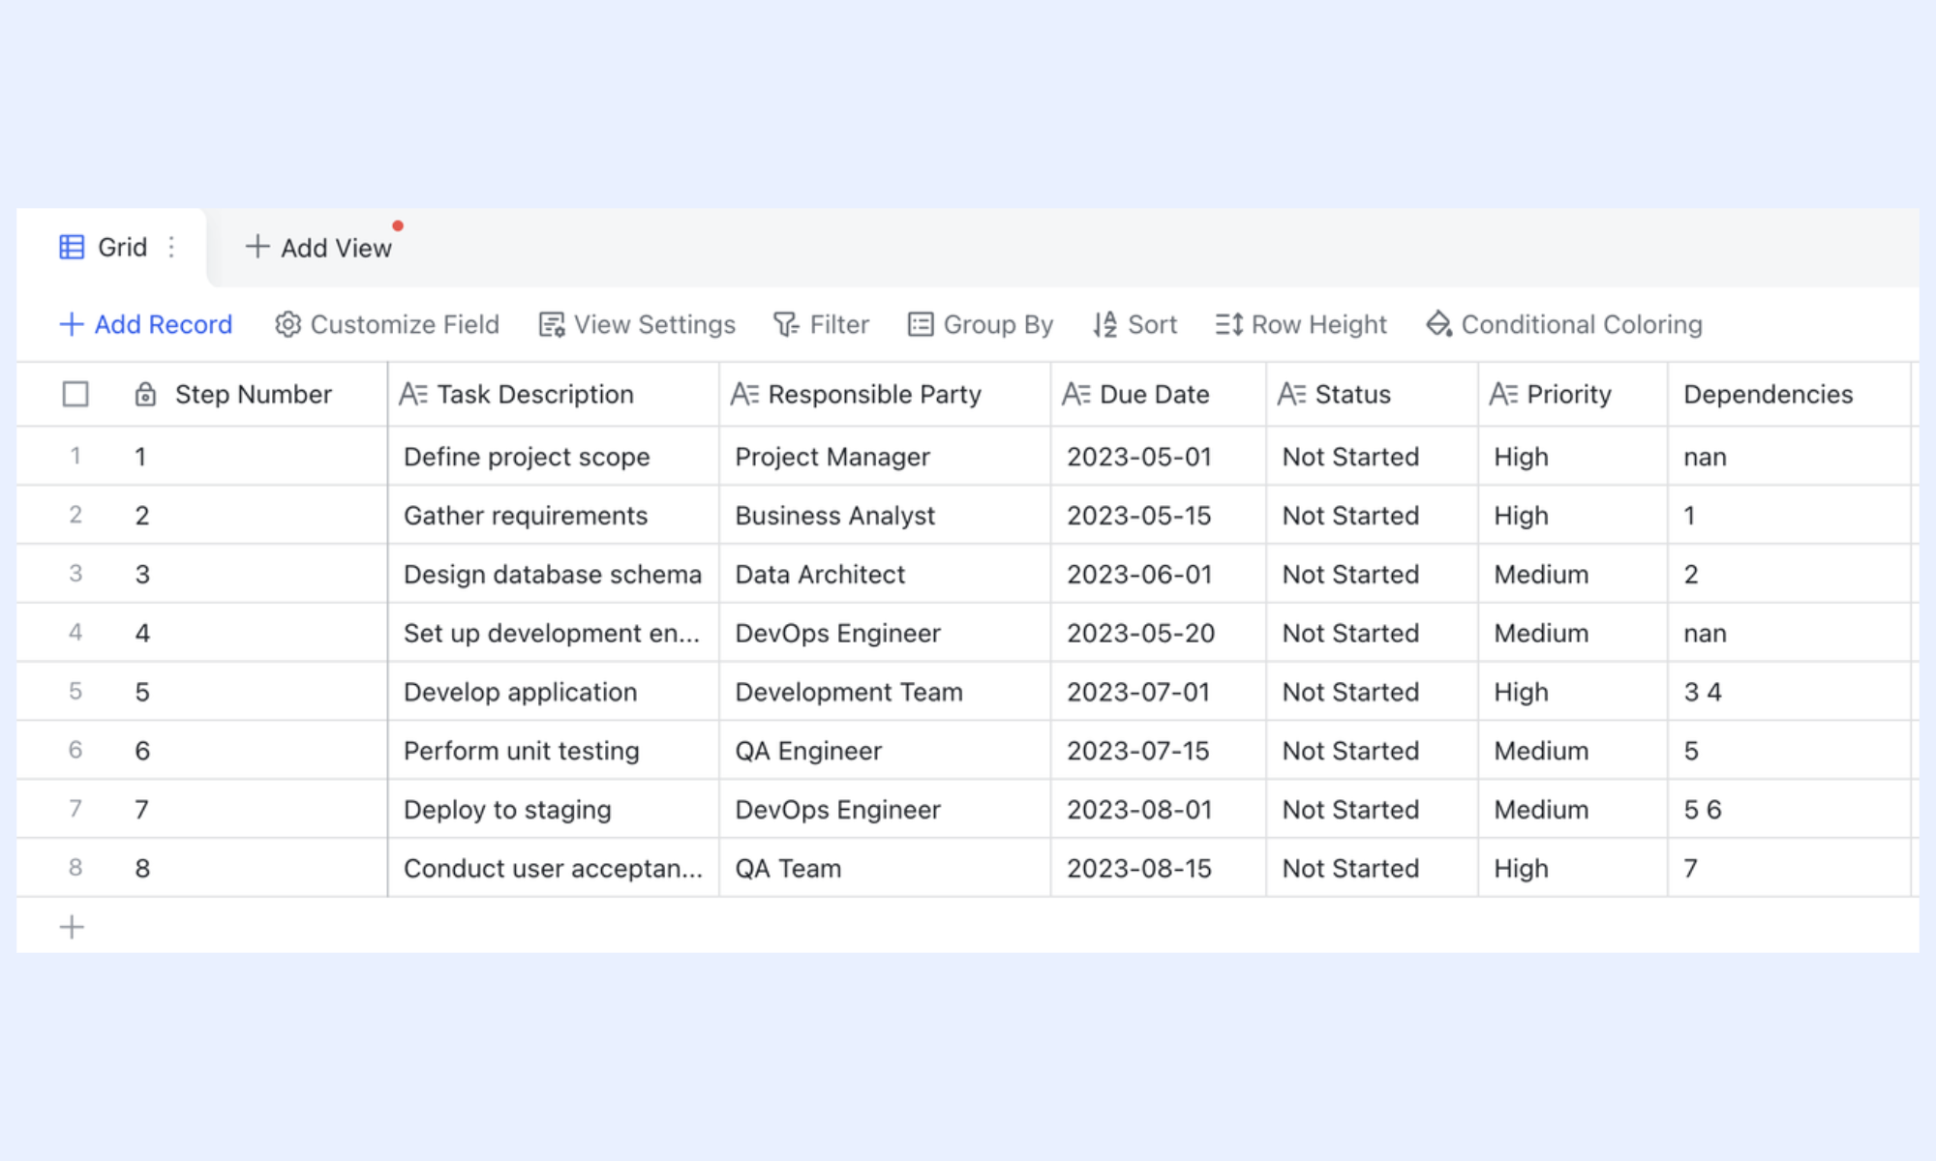Click the View Settings icon
The width and height of the screenshot is (1936, 1161).
552,324
